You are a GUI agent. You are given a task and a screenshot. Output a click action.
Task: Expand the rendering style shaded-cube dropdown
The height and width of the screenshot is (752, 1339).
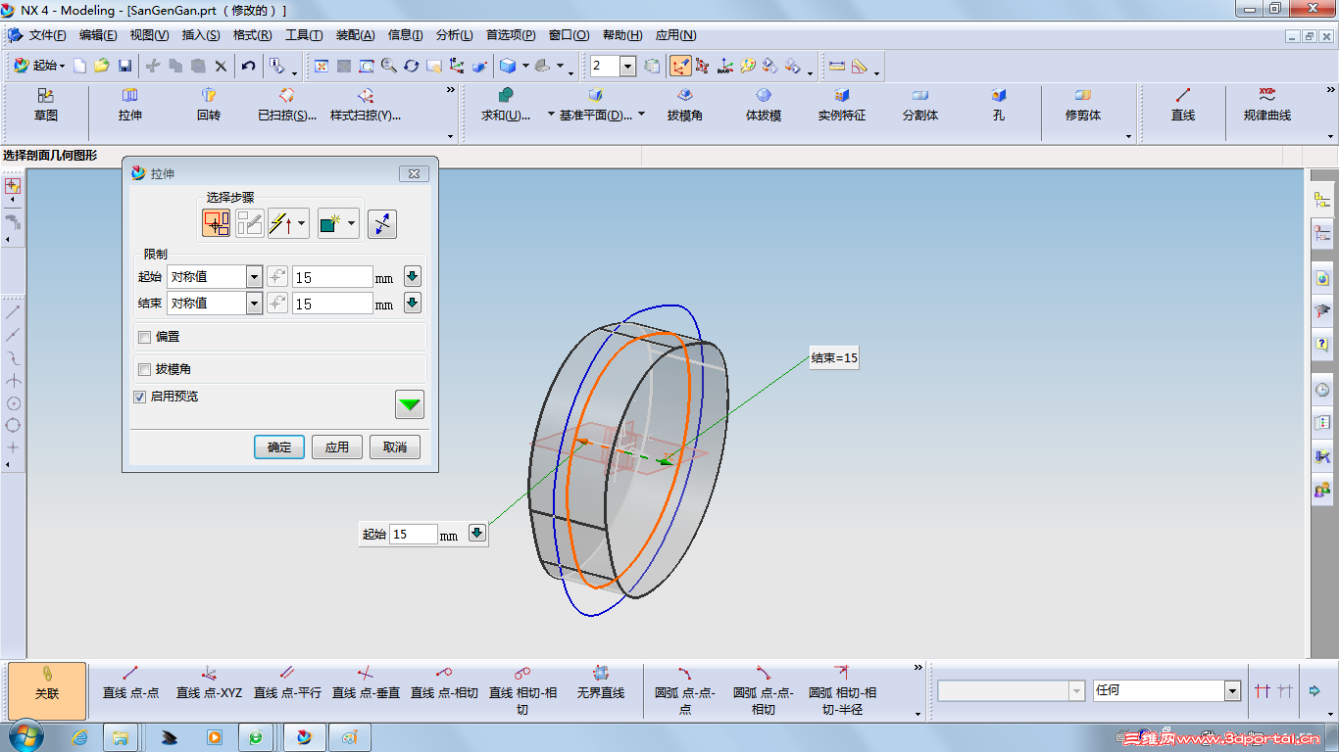point(525,66)
